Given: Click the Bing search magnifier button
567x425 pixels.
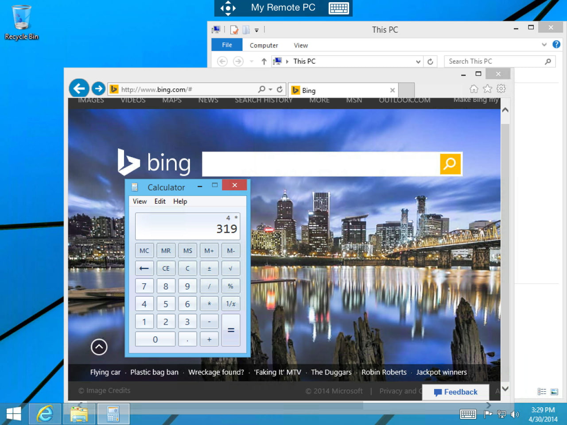Looking at the screenshot, I should pyautogui.click(x=450, y=164).
